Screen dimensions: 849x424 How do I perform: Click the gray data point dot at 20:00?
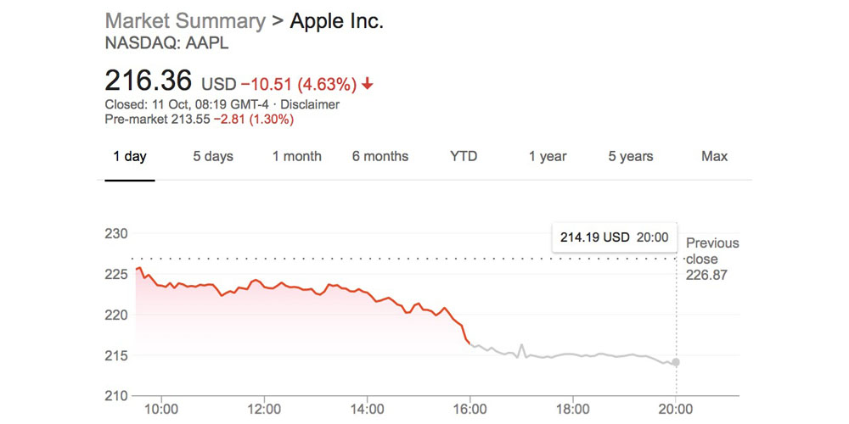pos(676,362)
